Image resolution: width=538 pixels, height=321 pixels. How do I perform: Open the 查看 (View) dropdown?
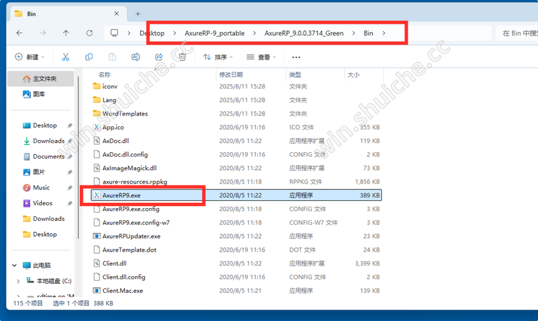click(x=261, y=57)
